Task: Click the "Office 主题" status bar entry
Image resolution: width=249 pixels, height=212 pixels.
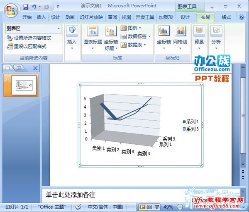Action: tap(52, 207)
